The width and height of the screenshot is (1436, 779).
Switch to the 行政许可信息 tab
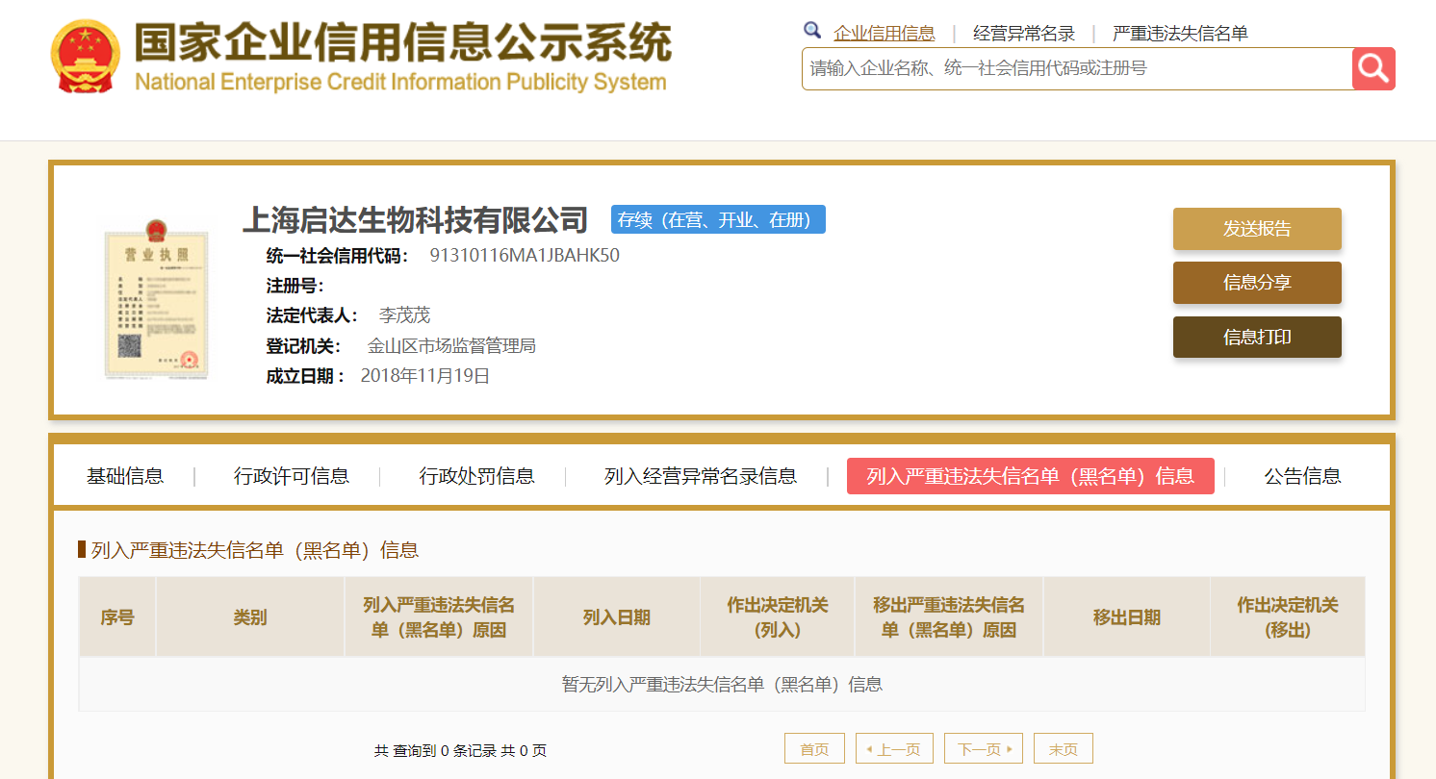tap(292, 476)
